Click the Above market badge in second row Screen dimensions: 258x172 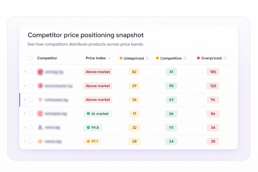[98, 86]
